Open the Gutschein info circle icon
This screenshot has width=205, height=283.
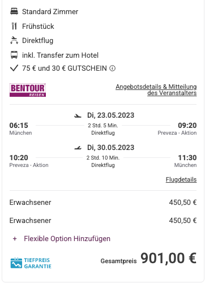point(112,68)
